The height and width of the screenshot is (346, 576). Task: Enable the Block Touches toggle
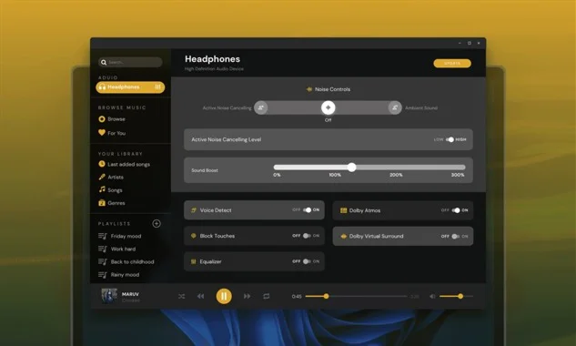pos(307,236)
